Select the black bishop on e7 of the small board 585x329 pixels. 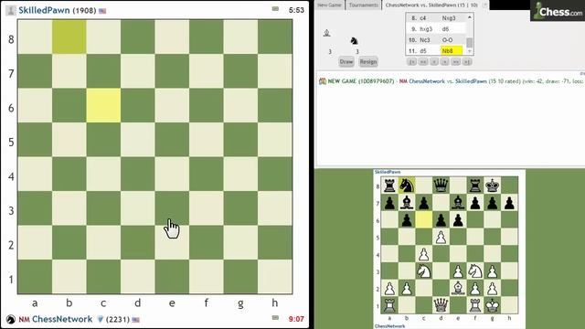tap(458, 203)
